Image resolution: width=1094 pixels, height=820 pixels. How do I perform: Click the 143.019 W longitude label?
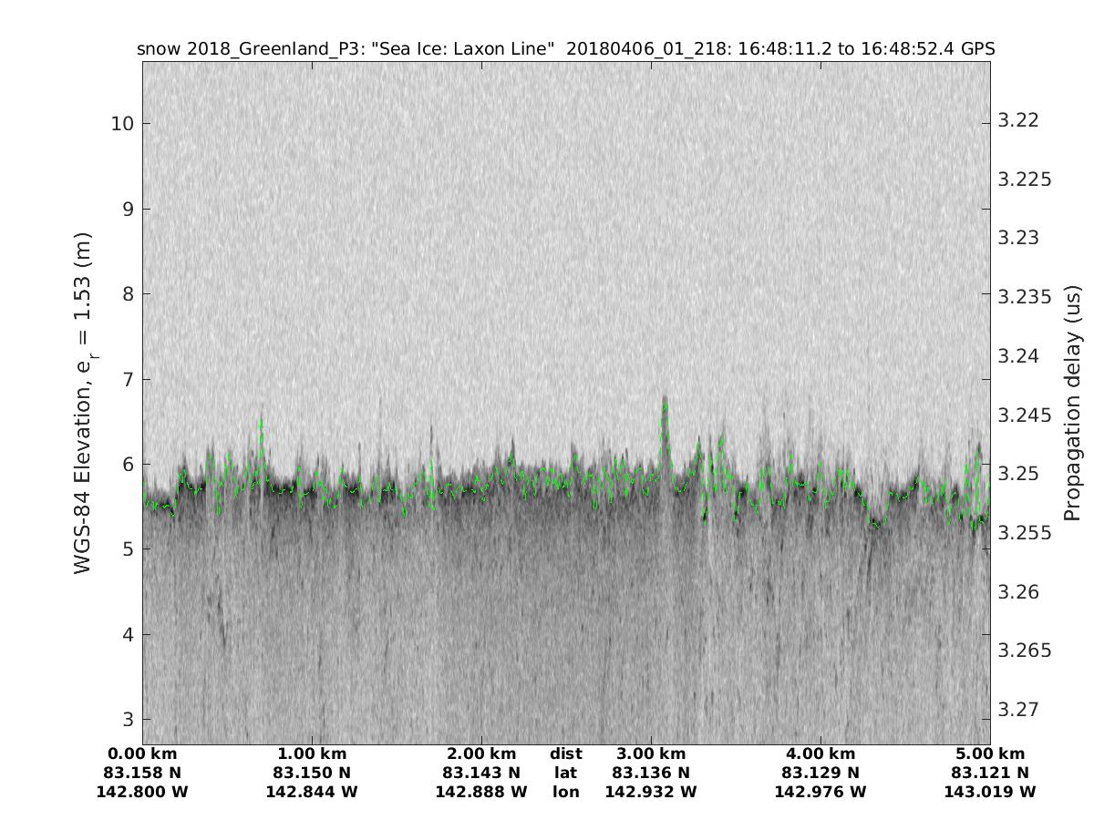990,792
